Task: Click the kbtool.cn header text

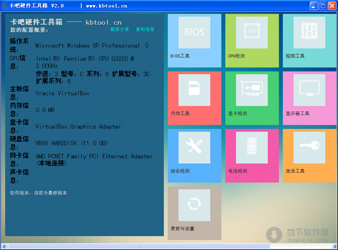Action: click(x=104, y=22)
